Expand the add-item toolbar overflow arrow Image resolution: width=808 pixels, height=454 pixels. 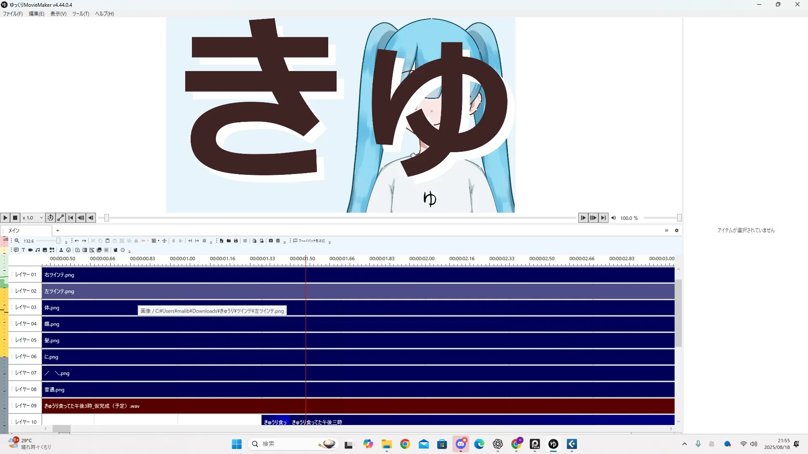[x=129, y=251]
